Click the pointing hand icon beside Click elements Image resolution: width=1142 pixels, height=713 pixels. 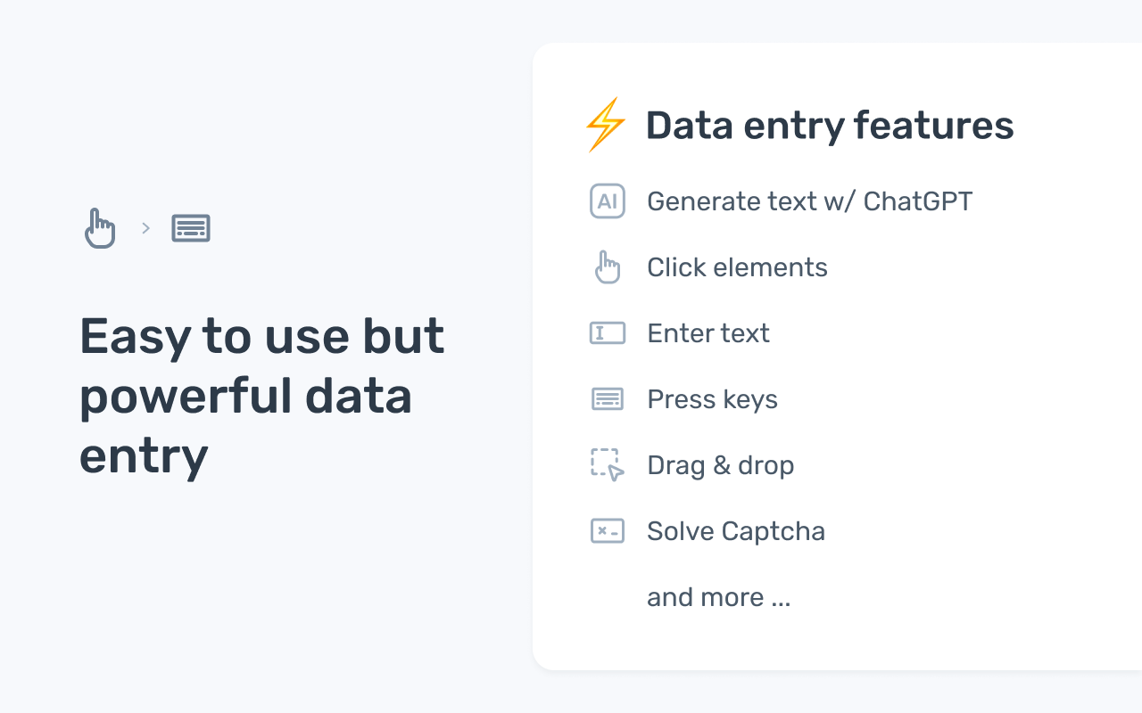608,267
